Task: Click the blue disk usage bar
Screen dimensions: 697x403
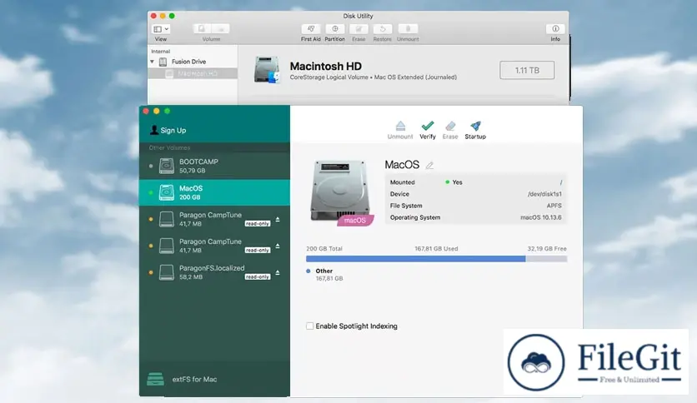Action: pos(416,259)
